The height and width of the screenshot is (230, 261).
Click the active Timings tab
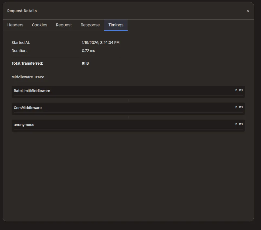[x=116, y=25]
